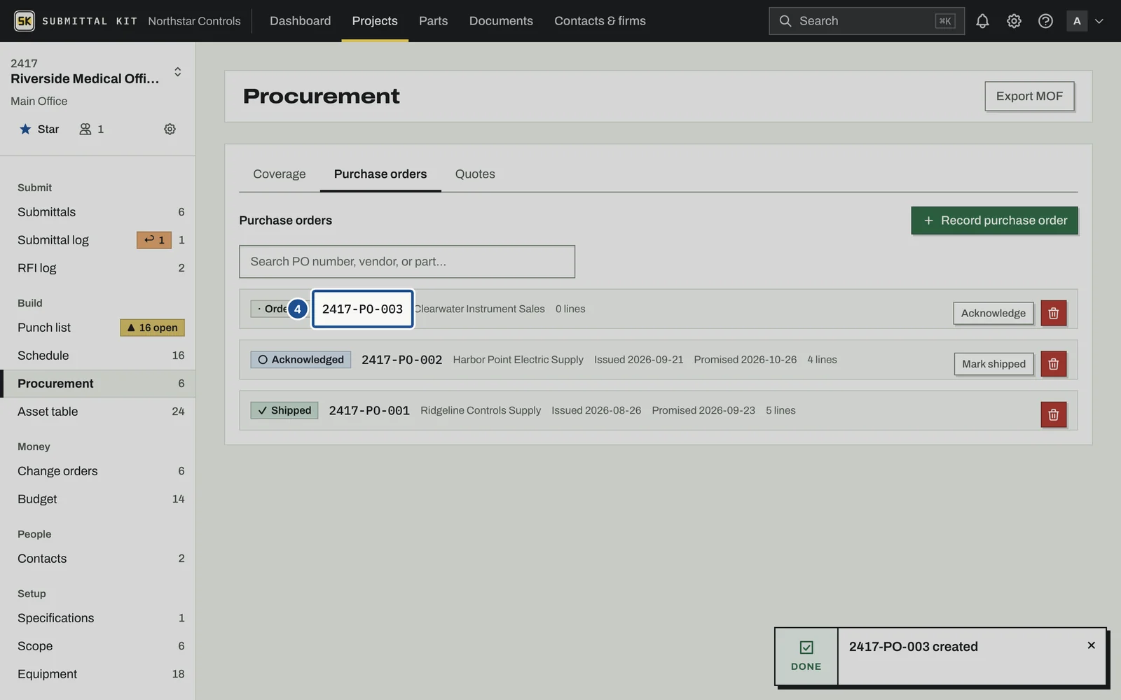This screenshot has height=700, width=1121.
Task: Click Record purchase order
Action: 994,220
